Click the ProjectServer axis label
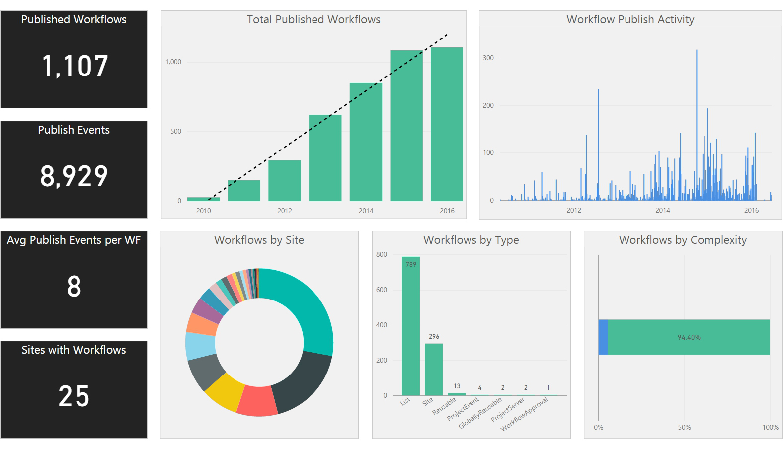Screen dimensions: 783x450 click(x=508, y=410)
